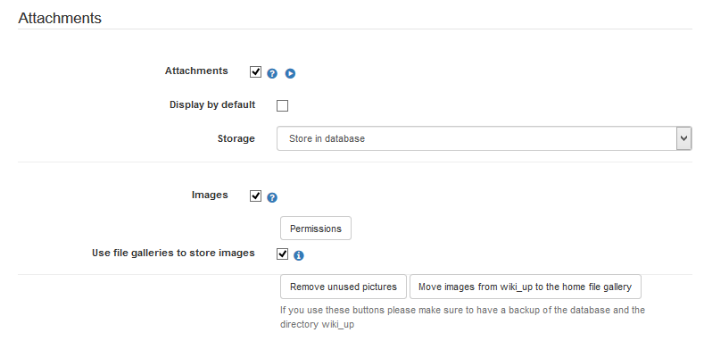Open help icon next to Attachments checkbox
Image resolution: width=704 pixels, height=341 pixels.
click(x=272, y=74)
